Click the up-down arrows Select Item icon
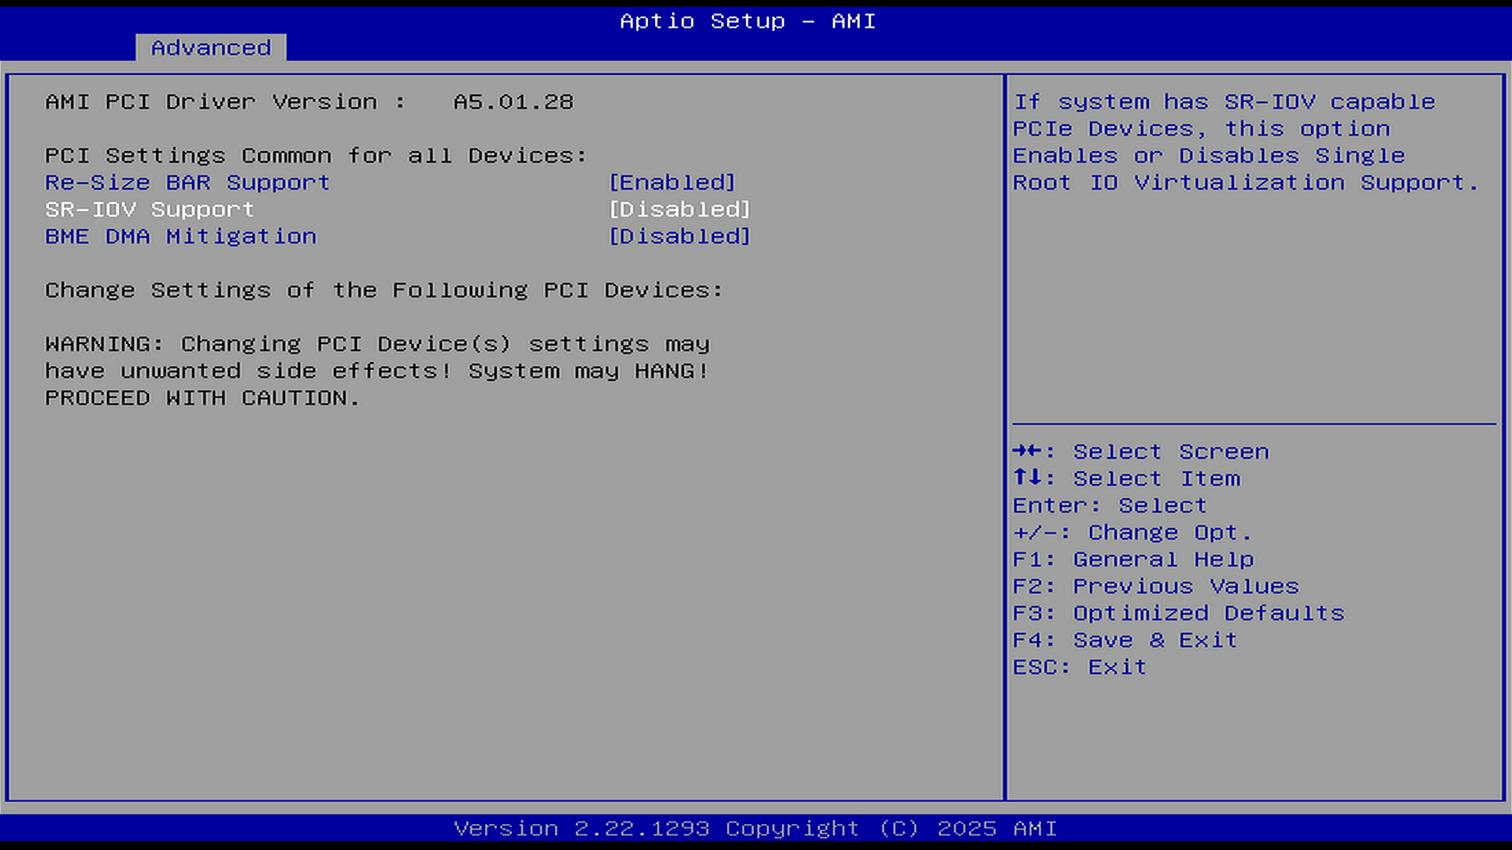This screenshot has height=850, width=1512. 1027,478
